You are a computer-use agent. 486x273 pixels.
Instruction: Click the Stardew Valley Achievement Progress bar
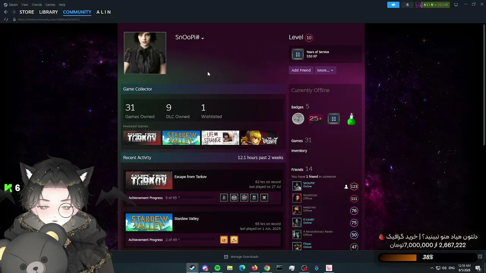(197, 240)
